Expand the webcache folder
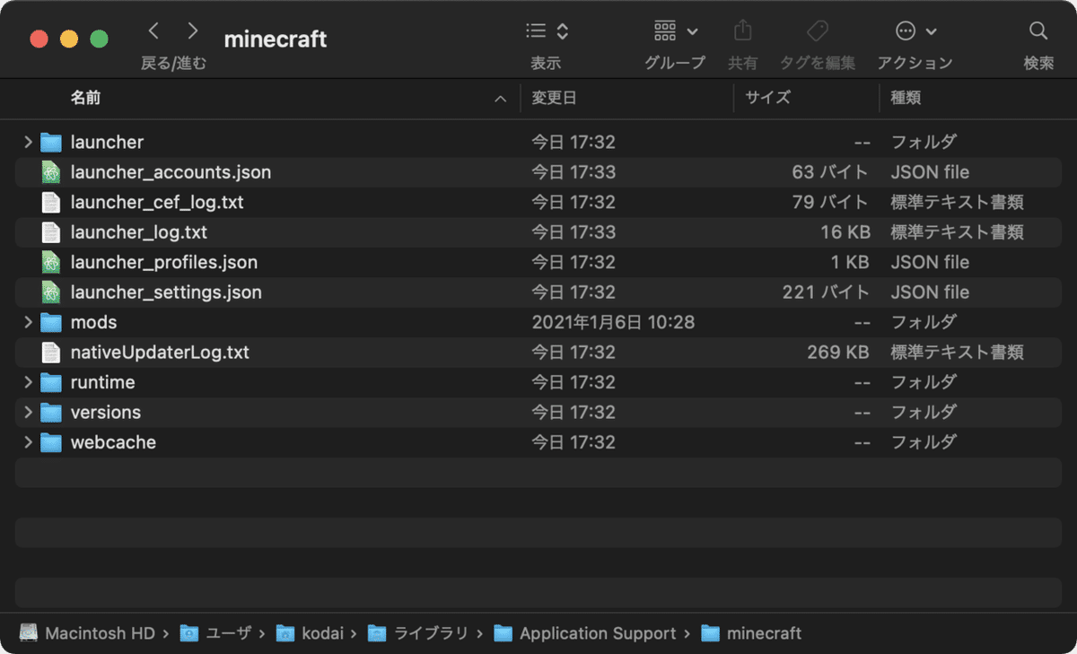 pos(28,441)
